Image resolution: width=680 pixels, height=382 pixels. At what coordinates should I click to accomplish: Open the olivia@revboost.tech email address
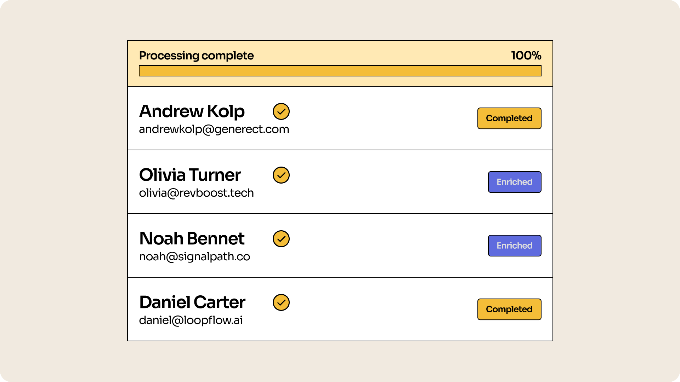pyautogui.click(x=196, y=193)
